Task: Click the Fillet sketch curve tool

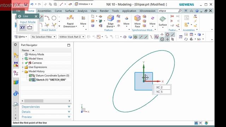Action: pyautogui.click(x=41, y=25)
